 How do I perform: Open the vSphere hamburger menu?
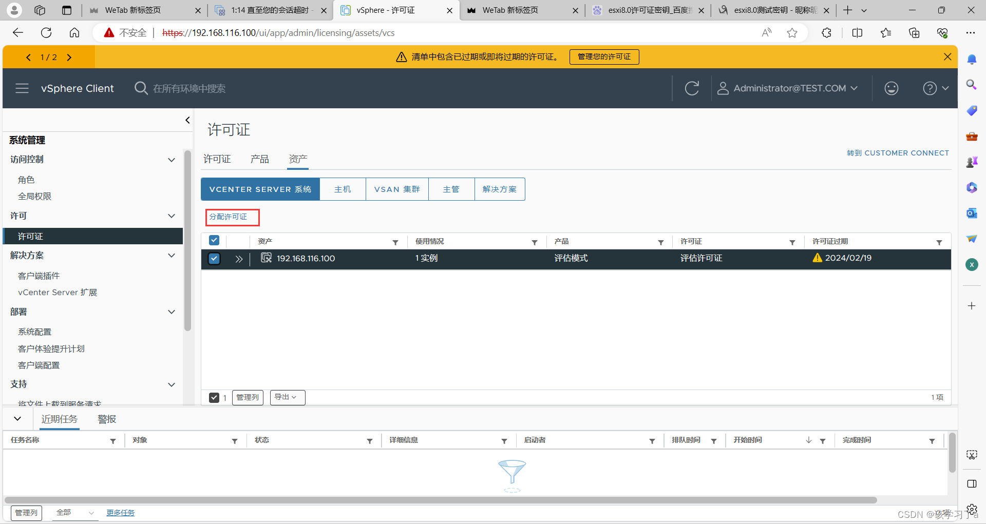[x=22, y=88]
